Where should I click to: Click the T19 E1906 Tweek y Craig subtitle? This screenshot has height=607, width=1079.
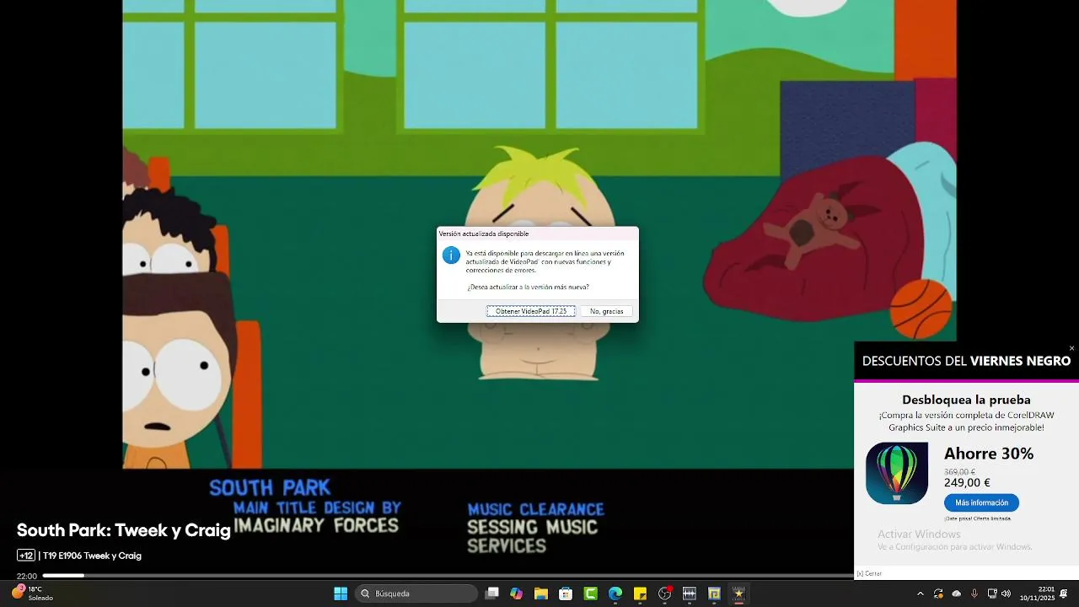point(93,556)
